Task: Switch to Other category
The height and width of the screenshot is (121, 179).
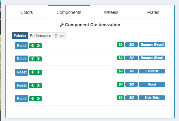Action: (59, 36)
